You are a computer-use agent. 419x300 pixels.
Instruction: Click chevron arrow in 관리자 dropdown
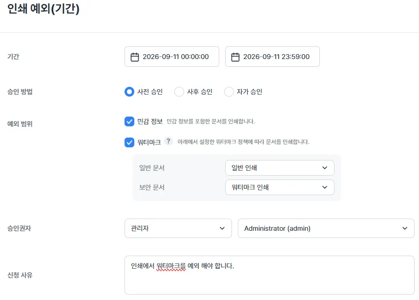pos(222,228)
